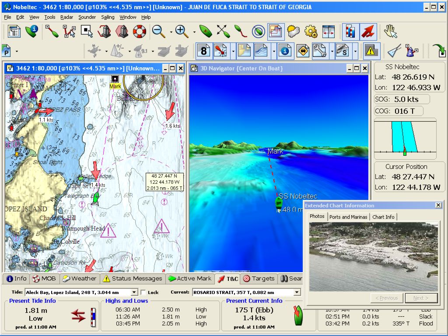The width and height of the screenshot is (448, 336).
Task: Expand the wrench tools dropdown arrow
Action: pos(332,52)
